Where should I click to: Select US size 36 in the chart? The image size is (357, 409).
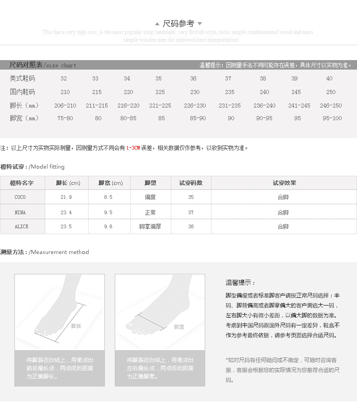193,78
